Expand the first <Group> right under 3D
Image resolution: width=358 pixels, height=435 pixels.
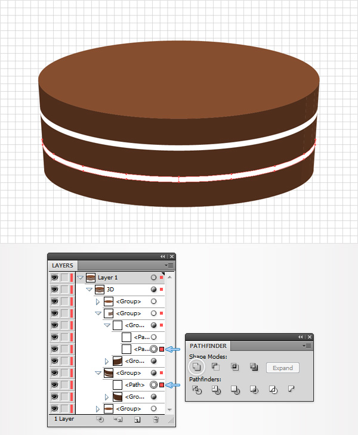coord(98,302)
